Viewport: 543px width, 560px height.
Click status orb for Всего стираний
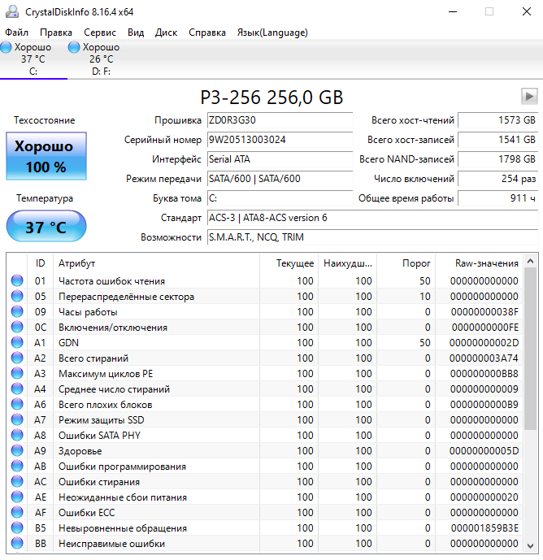(x=17, y=358)
